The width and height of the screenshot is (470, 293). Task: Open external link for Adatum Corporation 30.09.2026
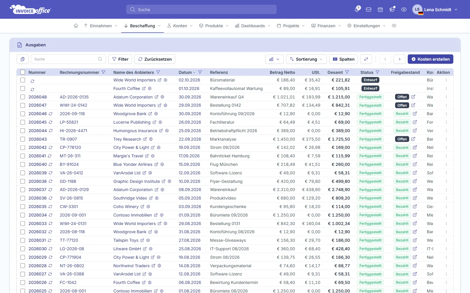(x=157, y=97)
